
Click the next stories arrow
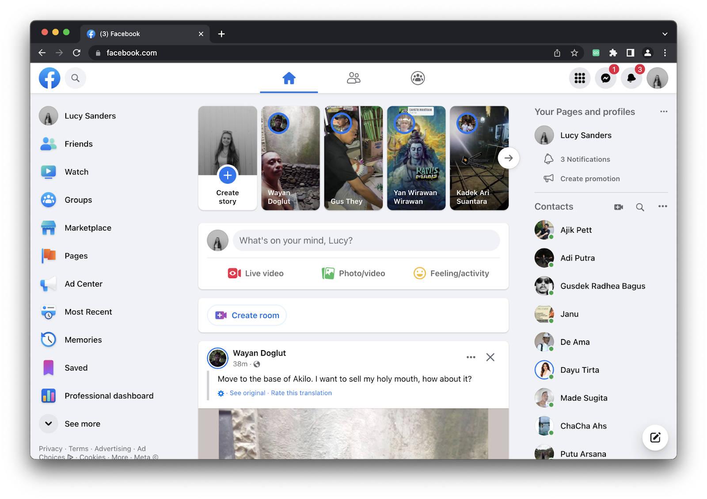pos(509,158)
